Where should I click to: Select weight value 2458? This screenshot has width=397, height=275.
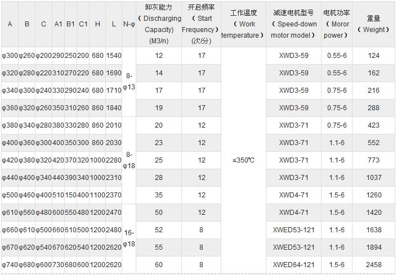click(374, 265)
